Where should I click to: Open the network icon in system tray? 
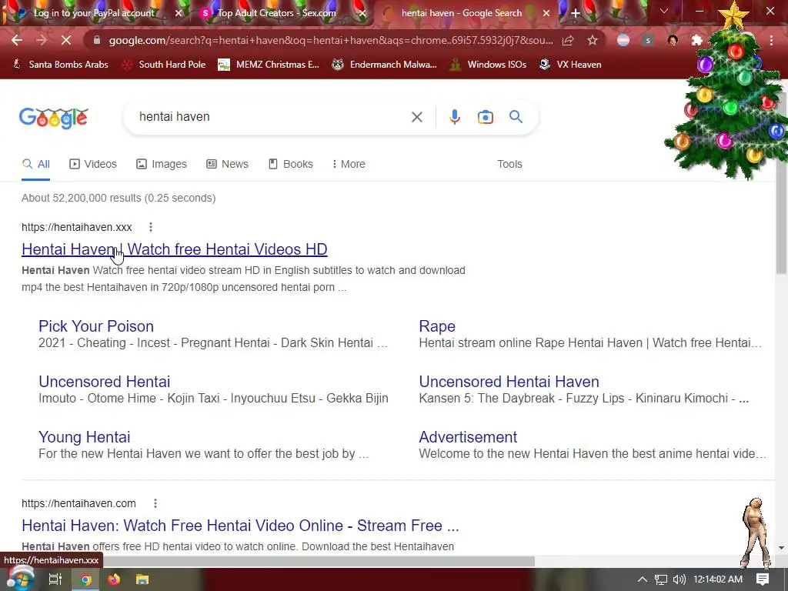(x=661, y=579)
